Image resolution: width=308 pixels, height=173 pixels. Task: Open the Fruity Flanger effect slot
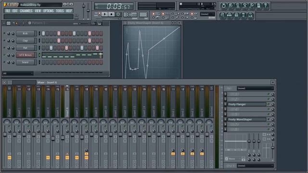246,104
